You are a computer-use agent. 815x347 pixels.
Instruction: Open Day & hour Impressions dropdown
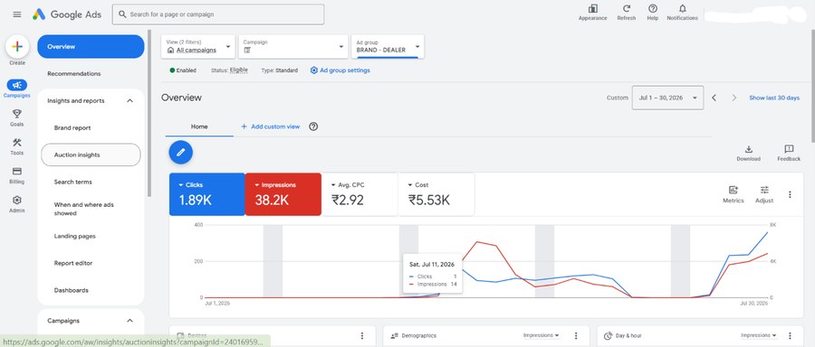pos(759,335)
